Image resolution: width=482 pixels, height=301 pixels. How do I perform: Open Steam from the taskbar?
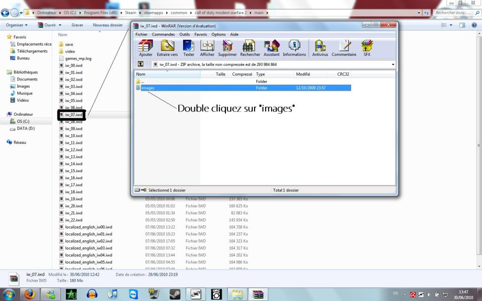[x=175, y=294]
